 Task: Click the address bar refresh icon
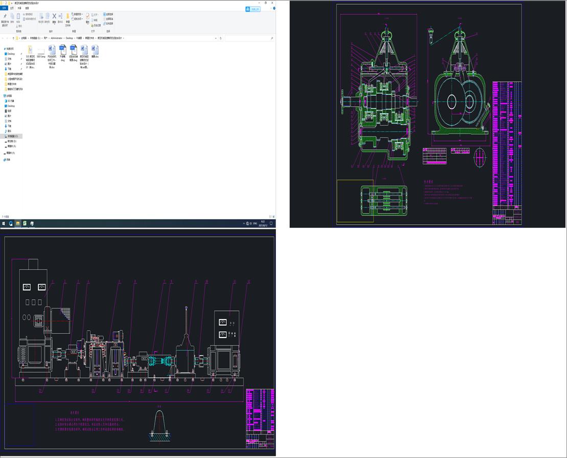(221, 38)
